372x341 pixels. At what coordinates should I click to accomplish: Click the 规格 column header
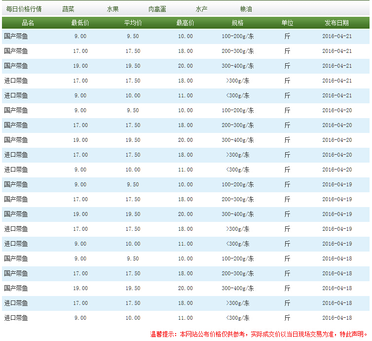coord(237,23)
